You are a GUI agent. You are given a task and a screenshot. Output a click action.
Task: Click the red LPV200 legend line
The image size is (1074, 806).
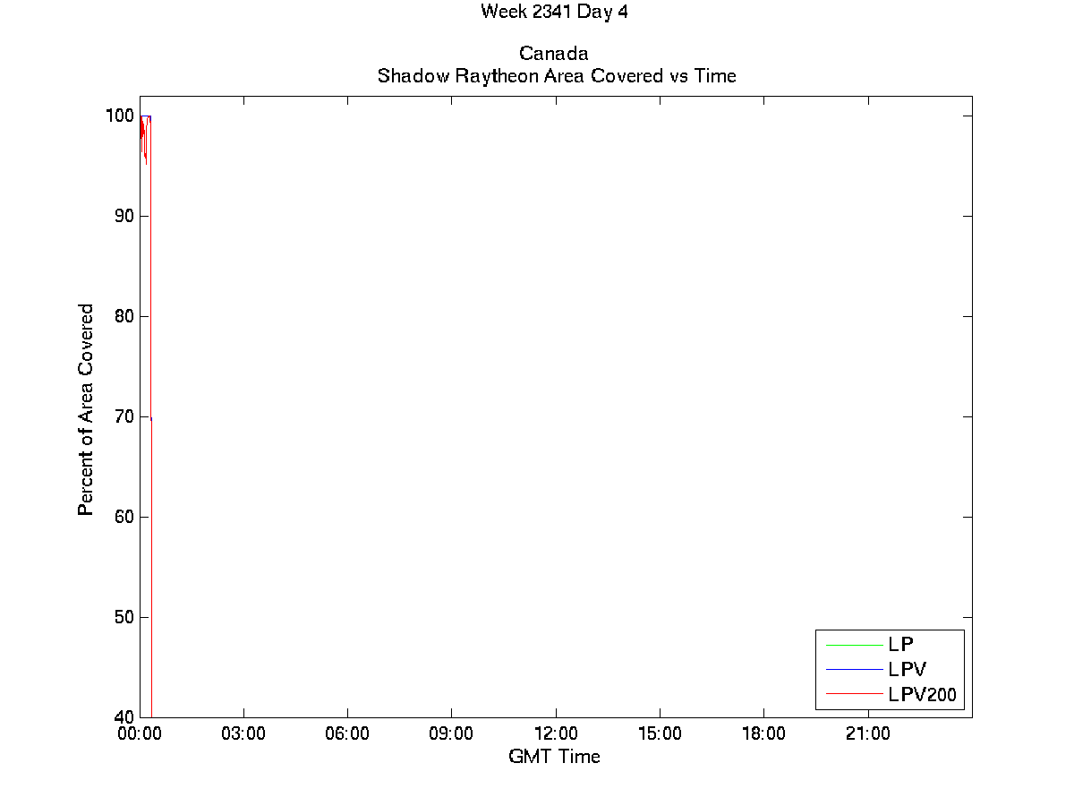[x=855, y=693]
